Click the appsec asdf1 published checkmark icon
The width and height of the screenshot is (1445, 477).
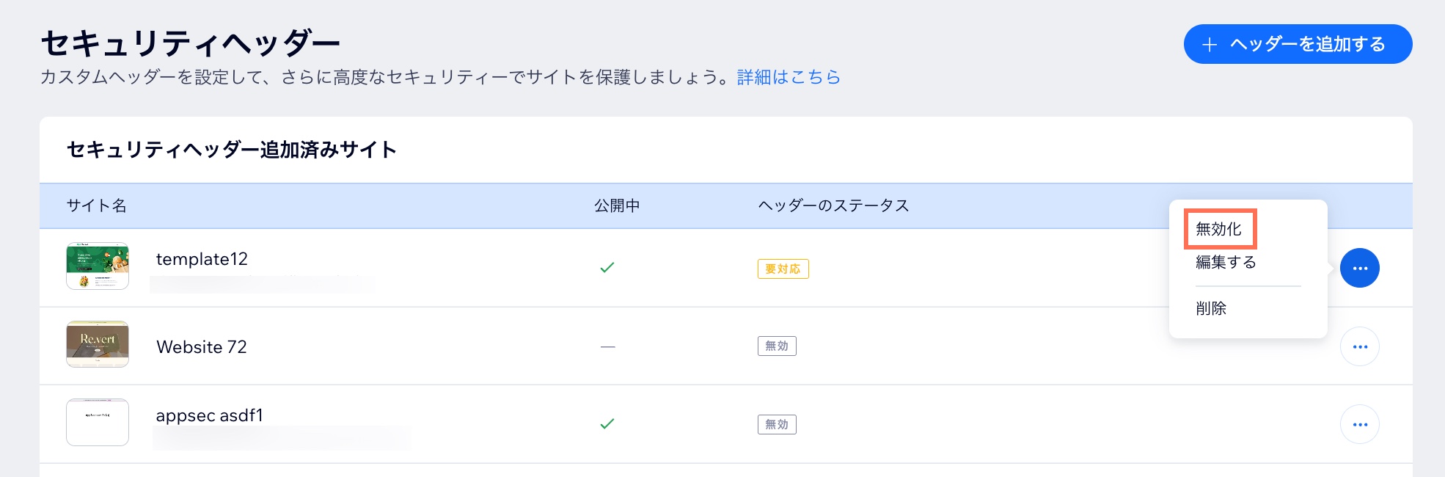click(x=607, y=423)
